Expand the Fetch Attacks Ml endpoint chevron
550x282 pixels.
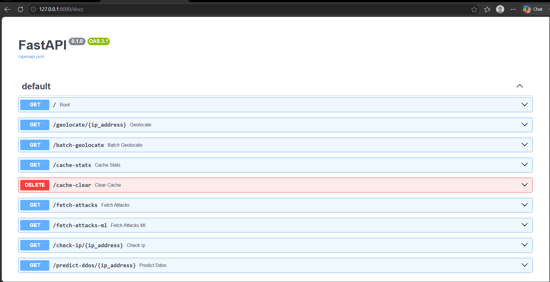pyautogui.click(x=524, y=225)
